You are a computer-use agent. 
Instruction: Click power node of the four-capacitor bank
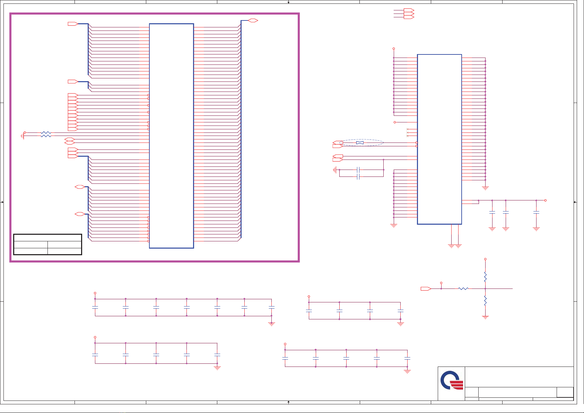click(309, 297)
